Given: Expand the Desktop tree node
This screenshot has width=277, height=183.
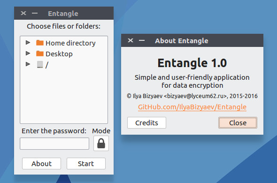Looking at the screenshot, I should (28, 53).
